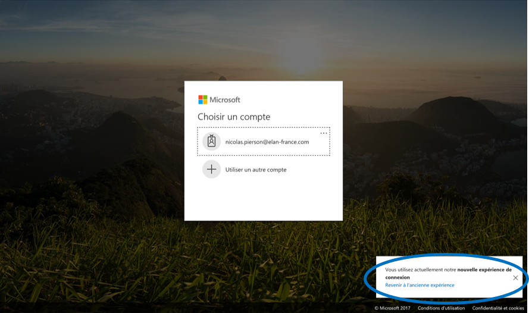The width and height of the screenshot is (529, 313).
Task: Click empty space inside account tile right of email
Action: tap(320, 146)
